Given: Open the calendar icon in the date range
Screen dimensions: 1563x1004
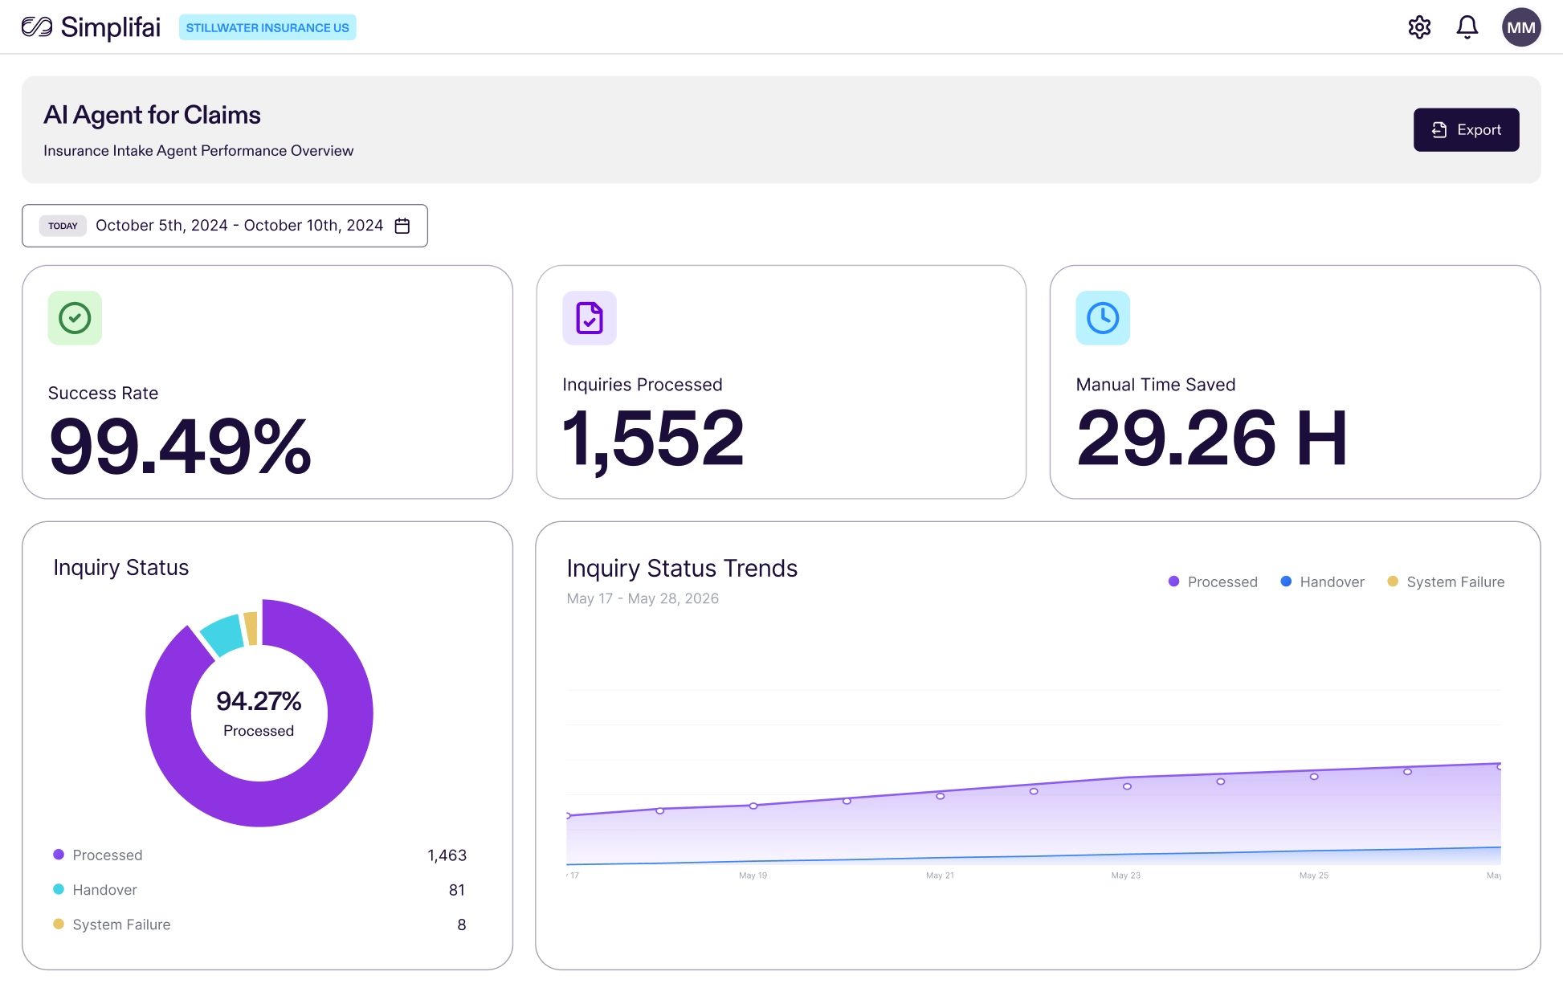Looking at the screenshot, I should tap(402, 226).
